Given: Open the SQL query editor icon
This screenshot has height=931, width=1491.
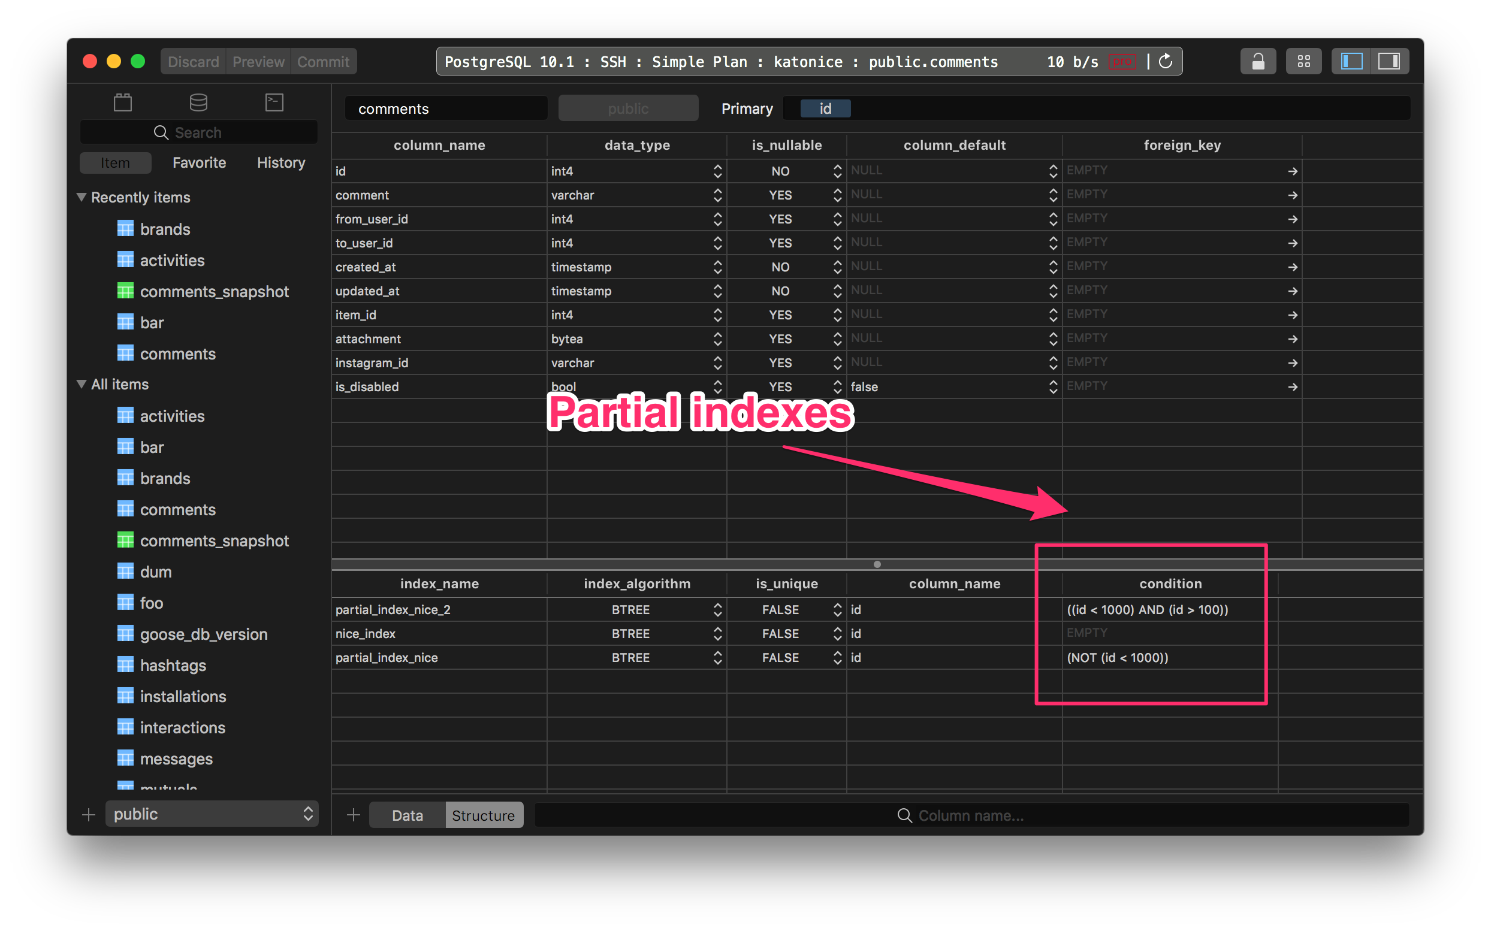Looking at the screenshot, I should [273, 102].
